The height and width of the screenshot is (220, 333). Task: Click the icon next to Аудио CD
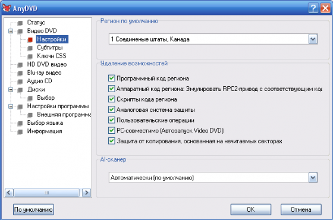point(20,81)
